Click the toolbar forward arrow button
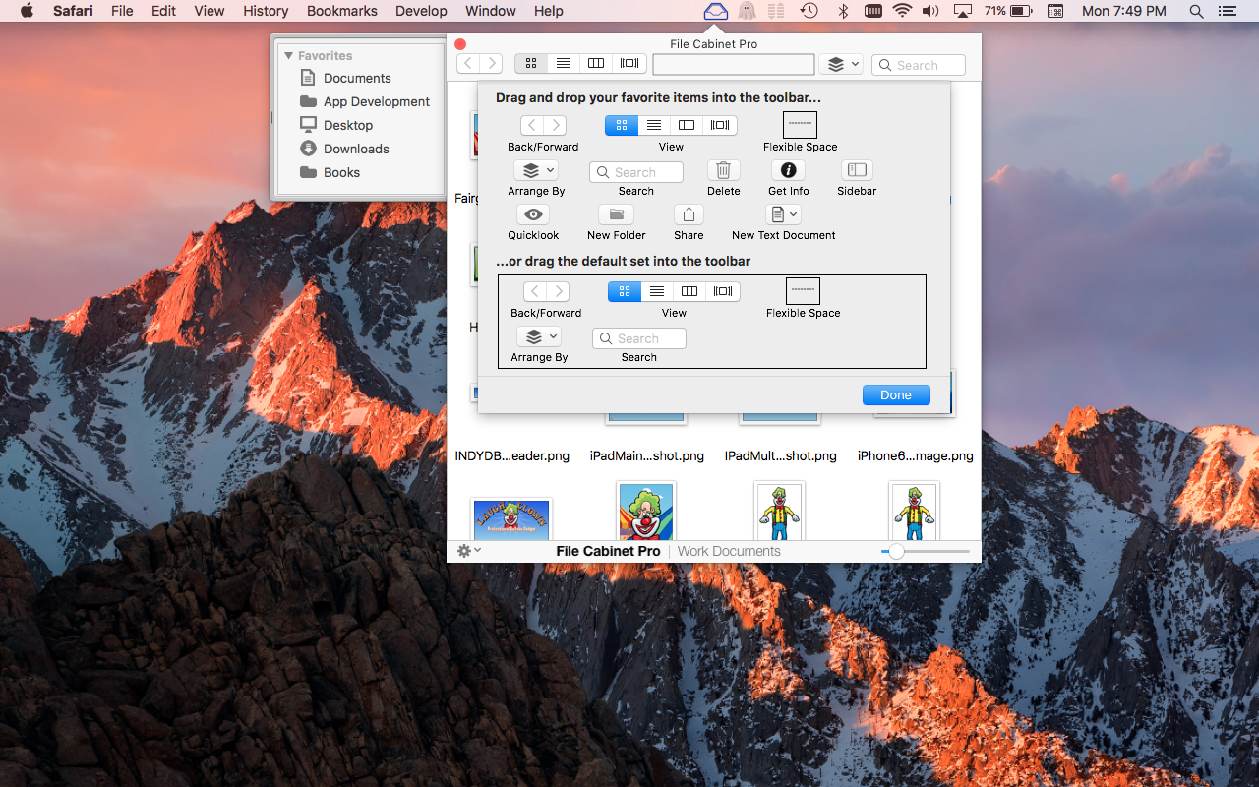 [x=492, y=63]
